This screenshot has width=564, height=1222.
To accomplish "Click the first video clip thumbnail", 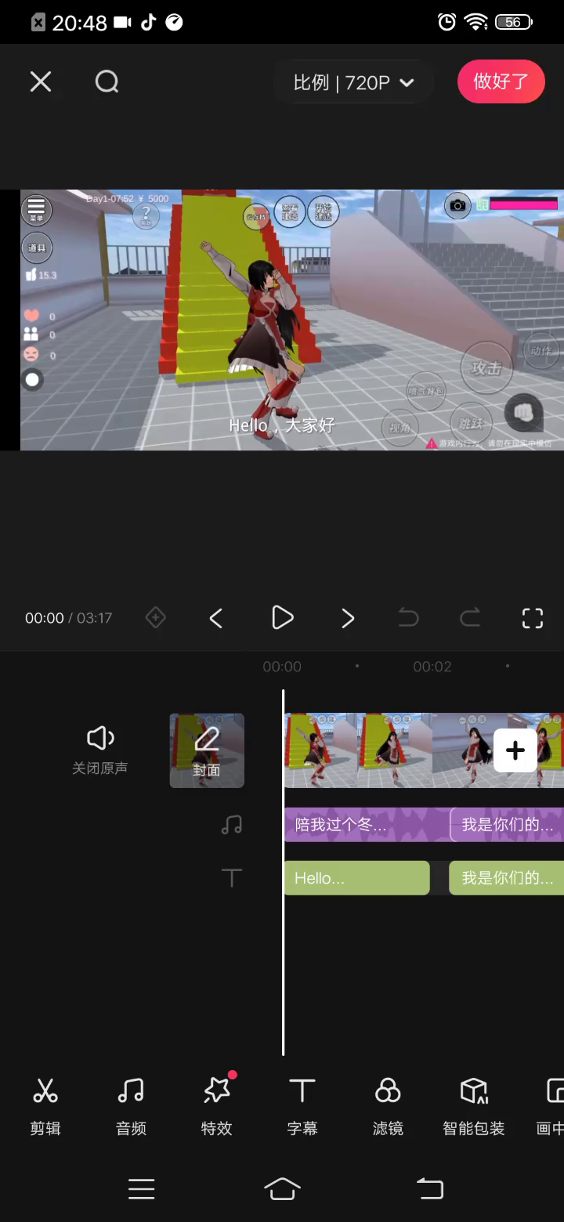I will [321, 750].
